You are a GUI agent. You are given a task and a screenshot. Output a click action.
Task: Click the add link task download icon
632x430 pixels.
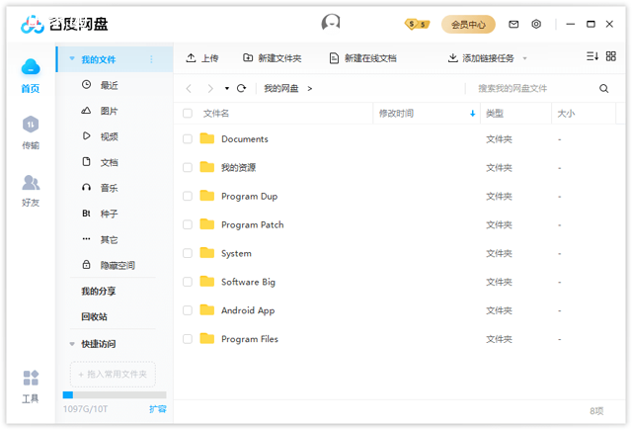452,58
